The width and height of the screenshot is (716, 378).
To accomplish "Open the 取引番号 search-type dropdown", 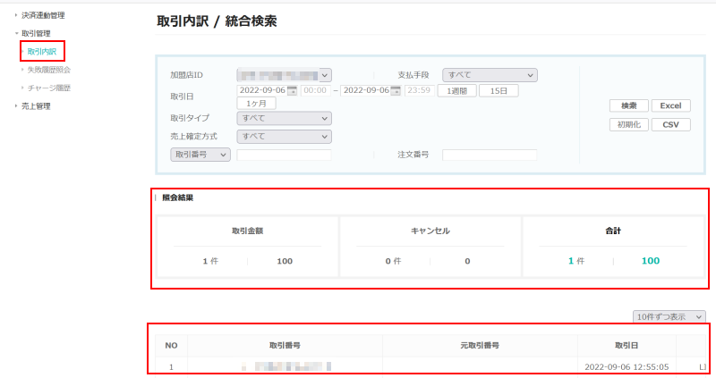I will coord(200,155).
